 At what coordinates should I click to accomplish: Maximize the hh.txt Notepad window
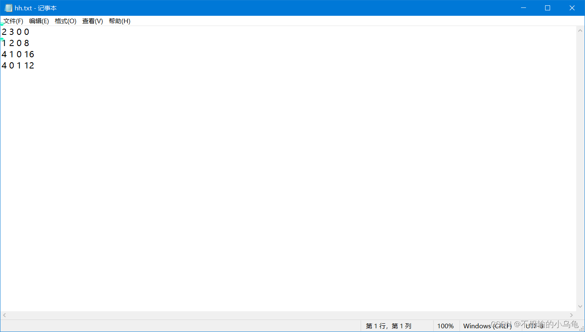[x=548, y=8]
